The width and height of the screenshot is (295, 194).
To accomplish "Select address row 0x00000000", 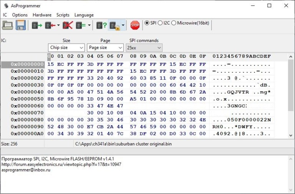I will (x=23, y=64).
